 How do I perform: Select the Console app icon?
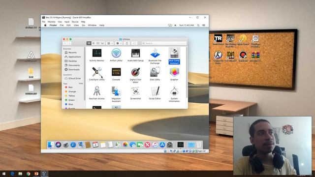pos(116,72)
